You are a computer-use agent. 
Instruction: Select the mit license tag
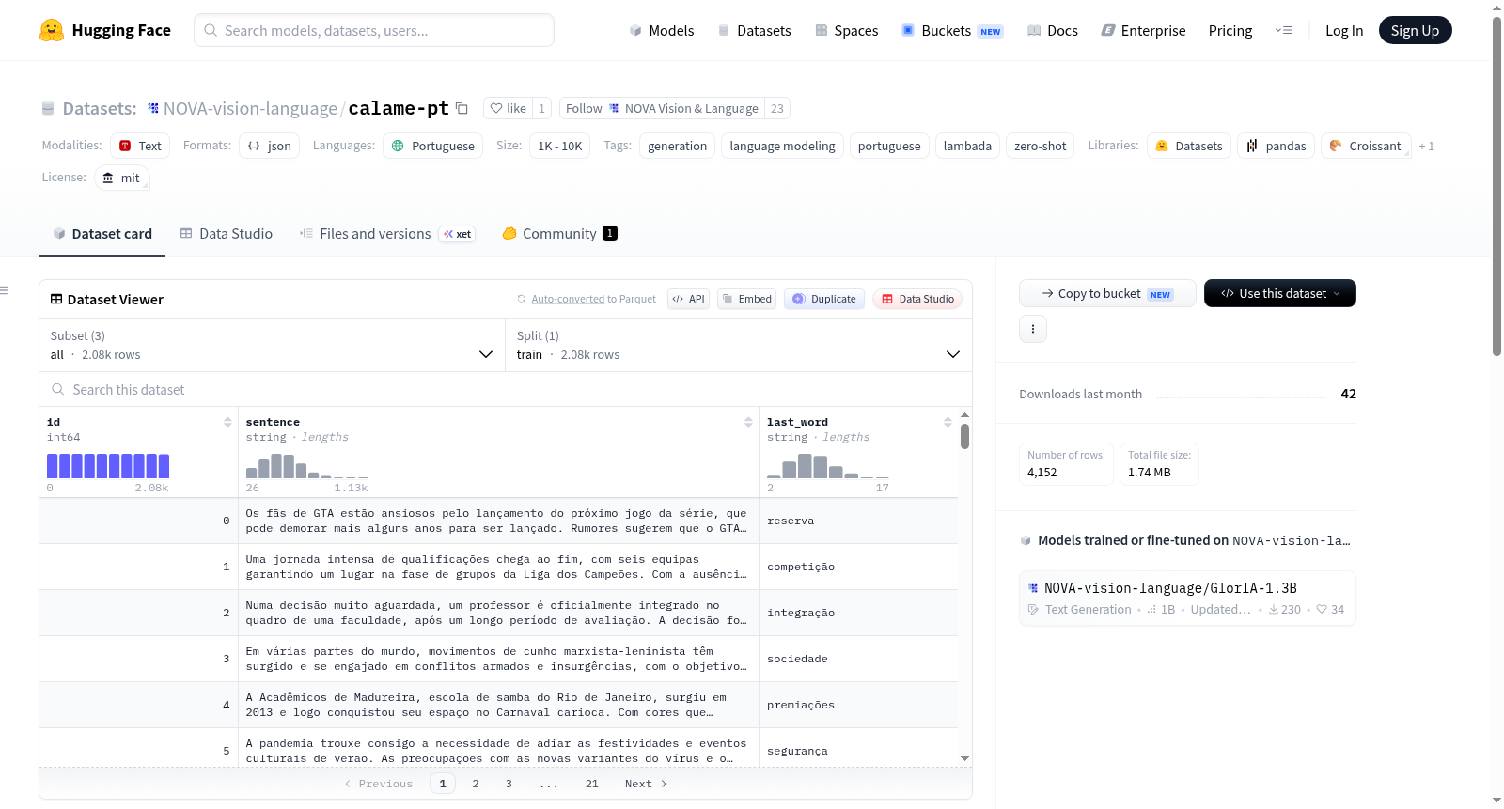pyautogui.click(x=122, y=178)
